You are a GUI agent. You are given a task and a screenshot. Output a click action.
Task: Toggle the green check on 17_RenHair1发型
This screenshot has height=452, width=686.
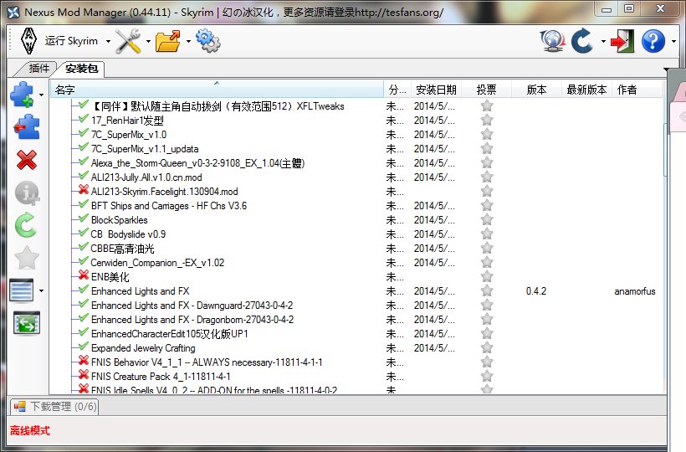[x=83, y=120]
